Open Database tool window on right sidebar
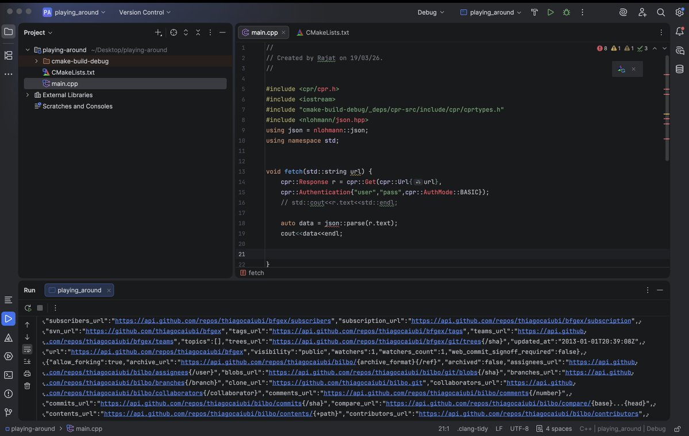This screenshot has height=436, width=689. click(680, 69)
